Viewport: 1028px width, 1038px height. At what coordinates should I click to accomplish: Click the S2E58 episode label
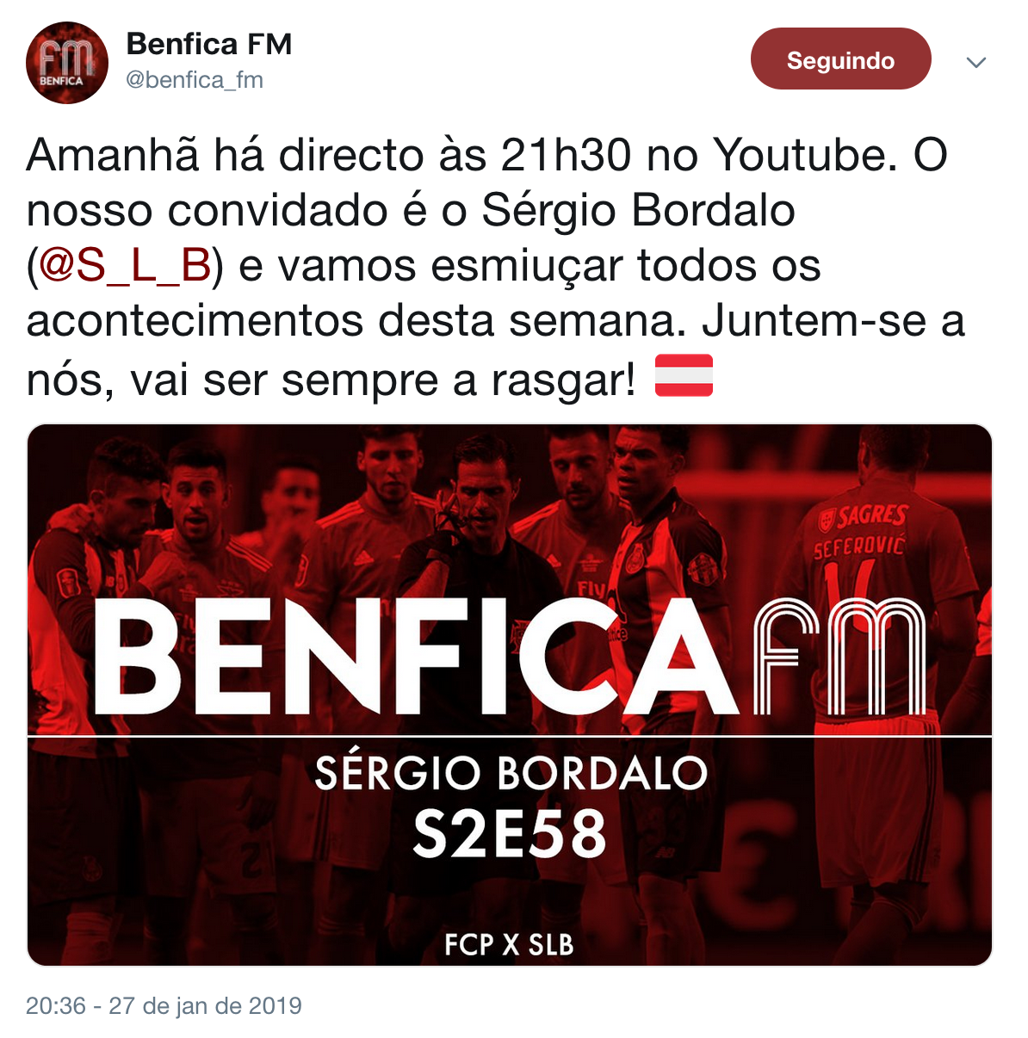tap(510, 833)
